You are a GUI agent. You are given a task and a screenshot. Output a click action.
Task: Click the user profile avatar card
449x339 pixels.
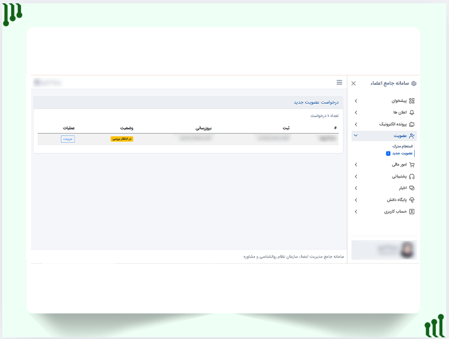[384, 250]
